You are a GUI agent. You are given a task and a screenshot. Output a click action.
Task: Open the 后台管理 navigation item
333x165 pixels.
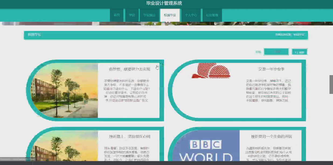[212, 15]
